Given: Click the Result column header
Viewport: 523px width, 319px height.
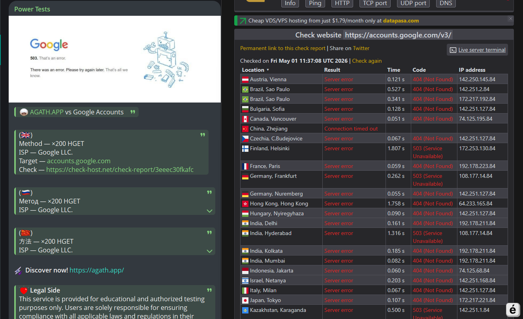Looking at the screenshot, I should [332, 70].
